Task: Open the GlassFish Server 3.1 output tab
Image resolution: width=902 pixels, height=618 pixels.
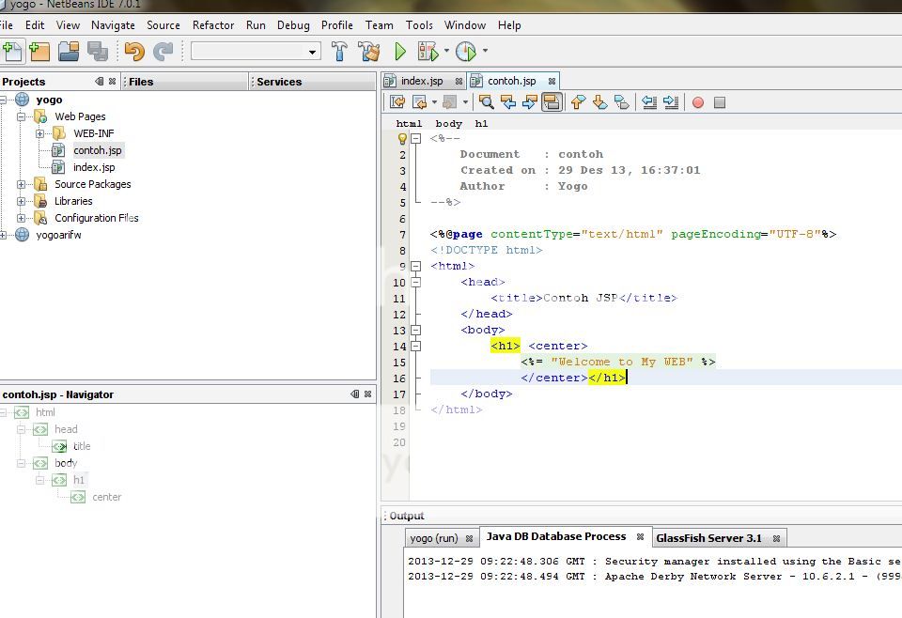Action: pos(708,538)
